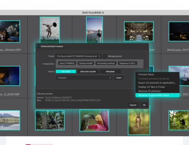Select the monkey in green forest thumbnail
The width and height of the screenshot is (189, 145).
pos(179,120)
